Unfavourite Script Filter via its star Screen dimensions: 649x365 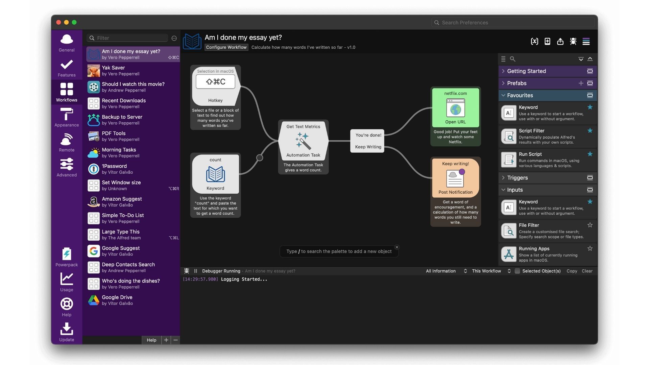click(590, 130)
